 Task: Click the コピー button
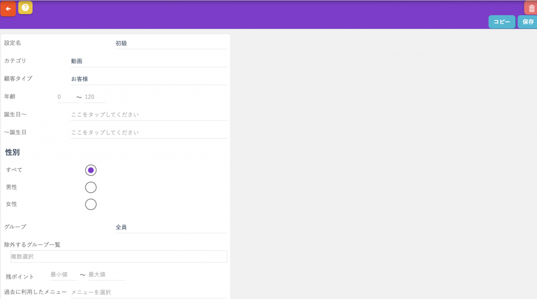pos(502,22)
